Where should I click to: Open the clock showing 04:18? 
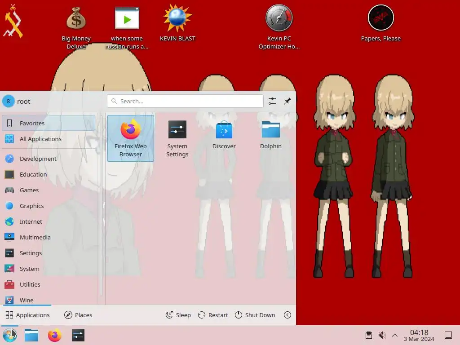pyautogui.click(x=419, y=335)
